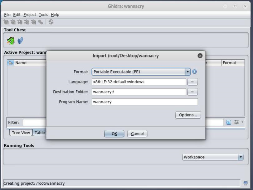253x190 pixels.
Task: Click the table icon left of Name header
Action: (11, 62)
